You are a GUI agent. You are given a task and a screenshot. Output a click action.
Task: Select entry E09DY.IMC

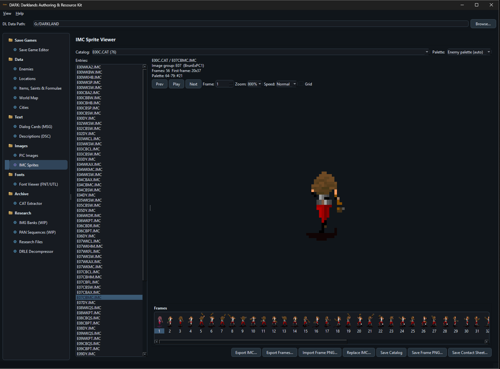(109, 354)
